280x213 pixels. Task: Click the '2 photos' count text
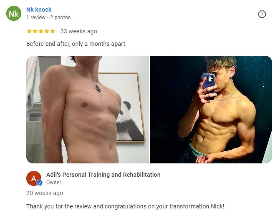point(61,18)
